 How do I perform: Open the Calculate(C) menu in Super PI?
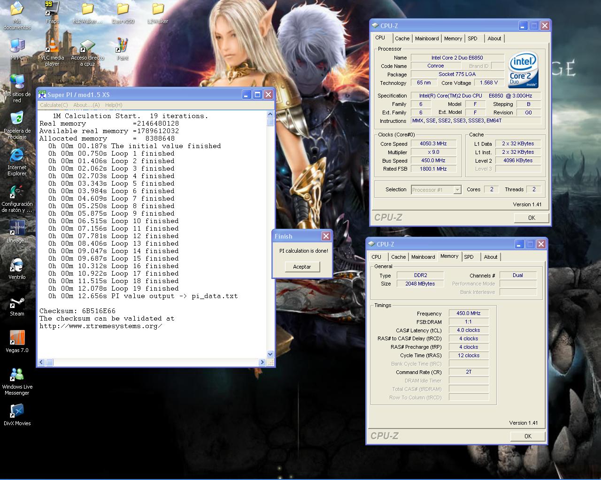pyautogui.click(x=54, y=105)
